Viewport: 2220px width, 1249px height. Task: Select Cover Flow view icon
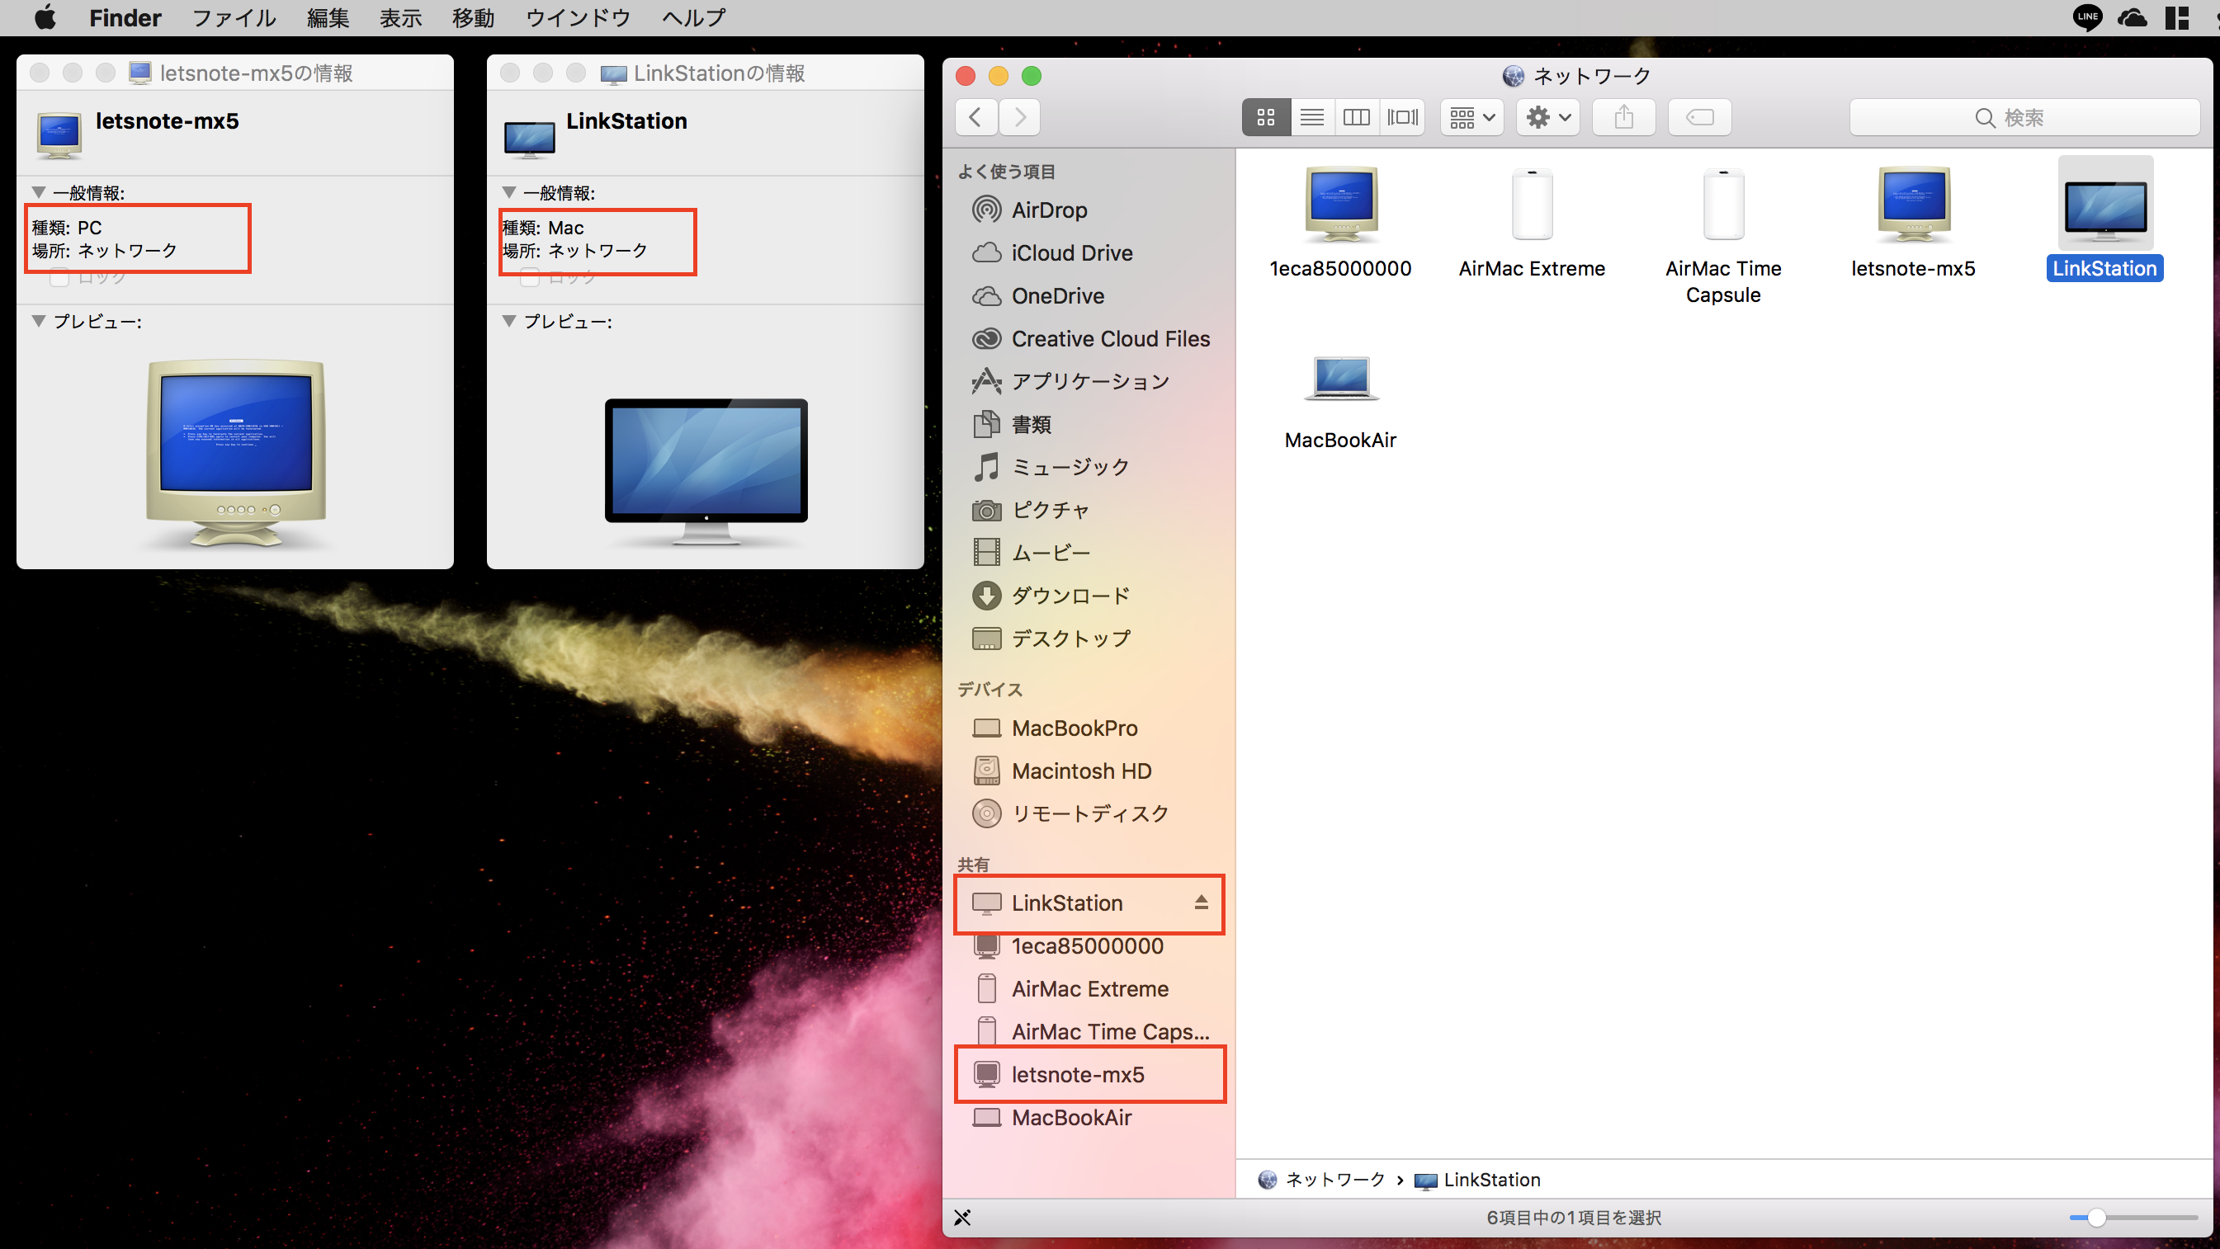pyautogui.click(x=1402, y=117)
